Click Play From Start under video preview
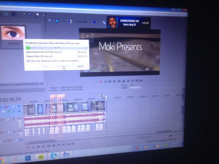This screenshot has width=219, height=164. coord(110,81)
